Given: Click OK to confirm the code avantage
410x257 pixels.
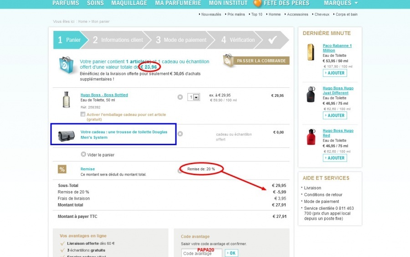Looking at the screenshot, I should pyautogui.click(x=231, y=253).
